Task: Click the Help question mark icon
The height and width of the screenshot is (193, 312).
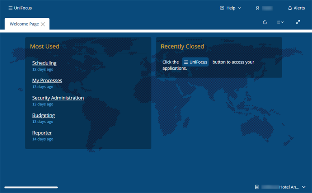Action: tap(222, 8)
